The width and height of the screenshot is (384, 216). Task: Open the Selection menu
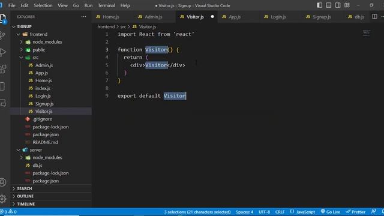click(x=43, y=5)
